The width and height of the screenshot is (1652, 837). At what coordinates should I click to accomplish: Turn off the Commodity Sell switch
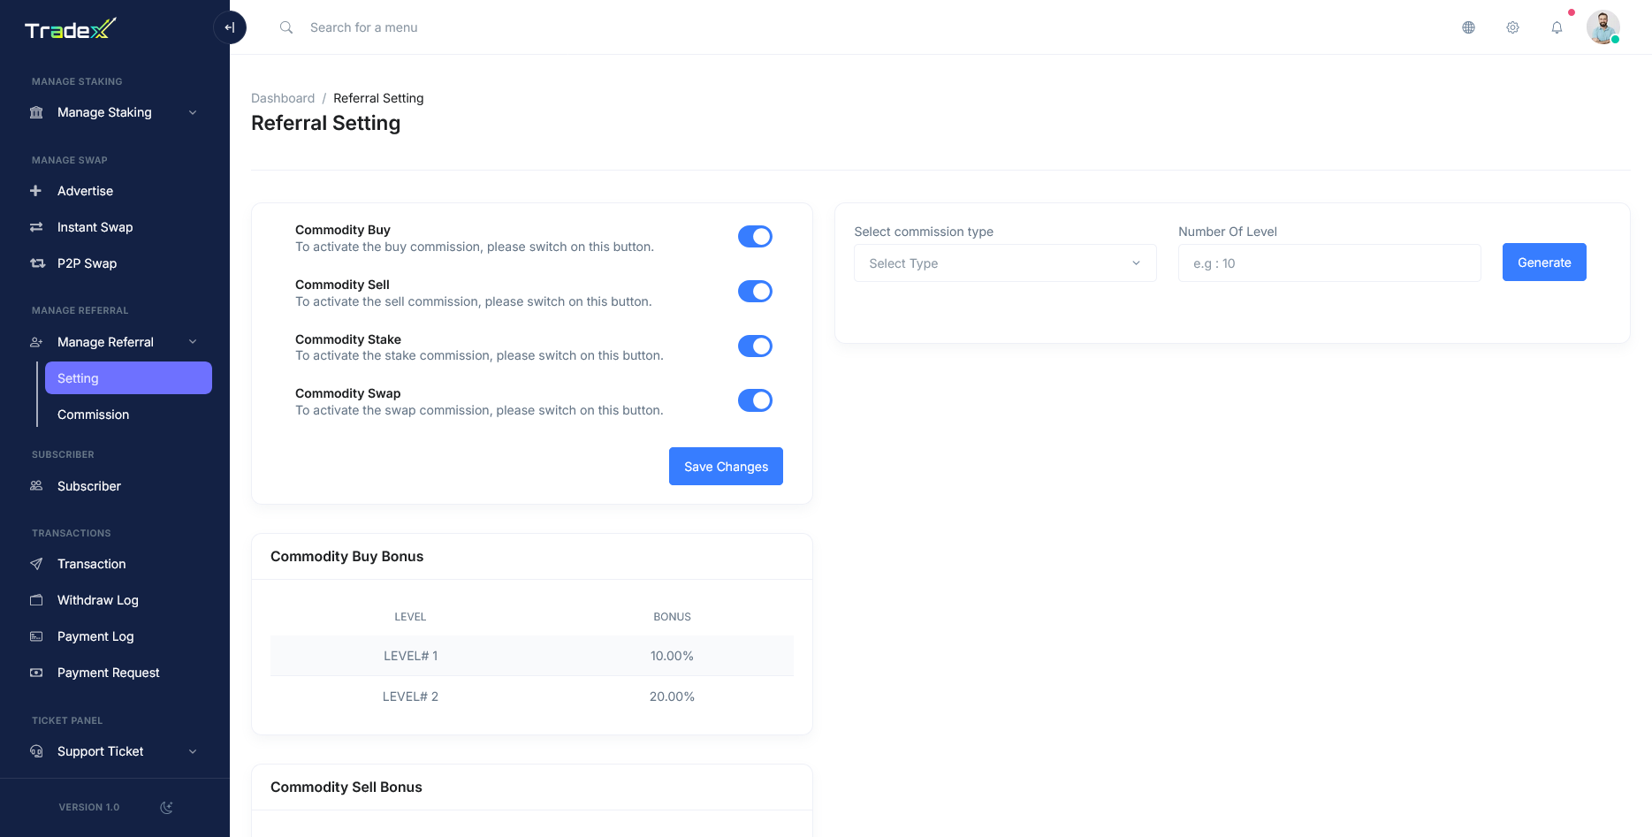[x=755, y=292]
